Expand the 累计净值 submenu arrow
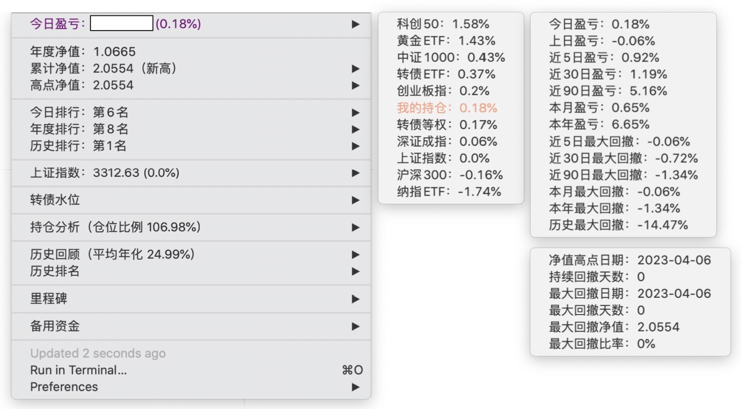This screenshot has height=409, width=741. click(x=355, y=69)
